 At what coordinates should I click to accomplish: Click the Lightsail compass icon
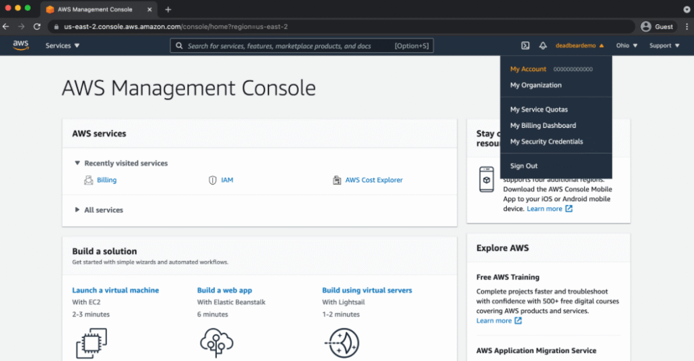(x=342, y=343)
